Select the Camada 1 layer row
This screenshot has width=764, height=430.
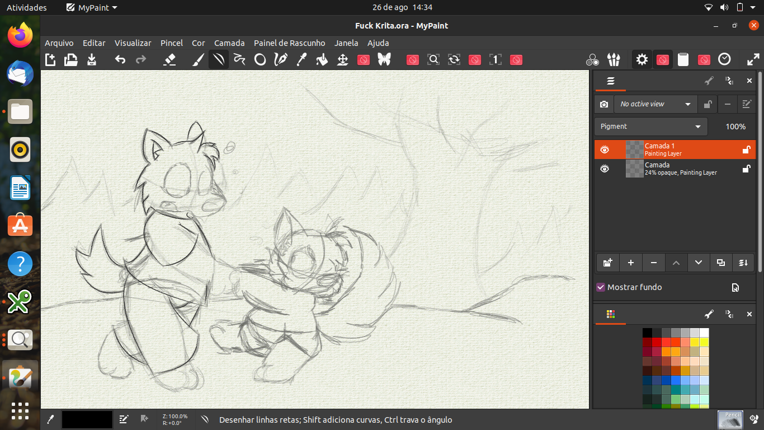click(675, 149)
